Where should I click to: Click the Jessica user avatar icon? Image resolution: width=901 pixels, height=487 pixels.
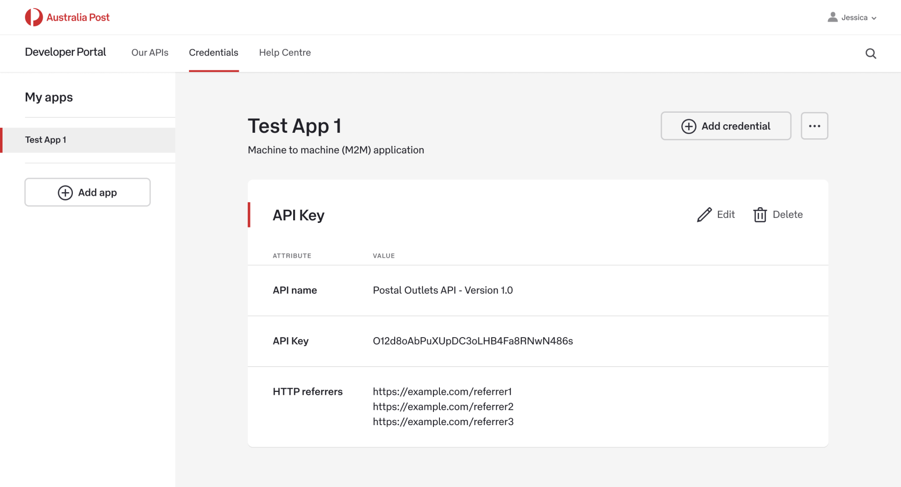click(x=833, y=17)
